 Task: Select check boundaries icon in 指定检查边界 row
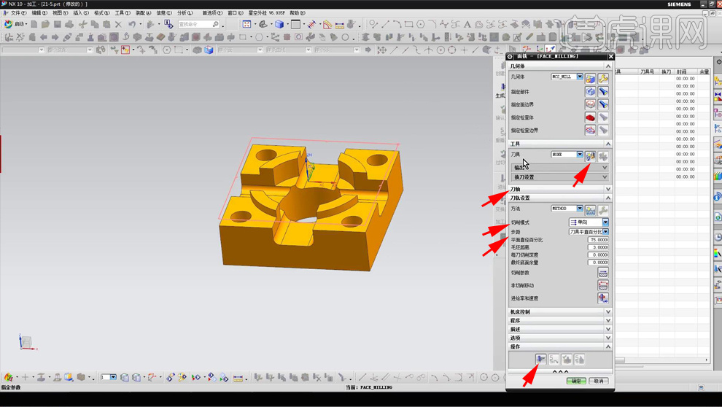[590, 131]
